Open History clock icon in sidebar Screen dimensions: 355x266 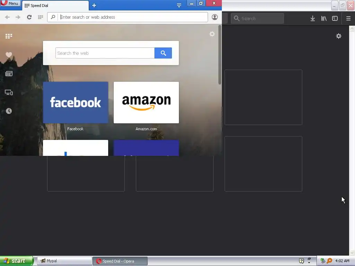(9, 111)
